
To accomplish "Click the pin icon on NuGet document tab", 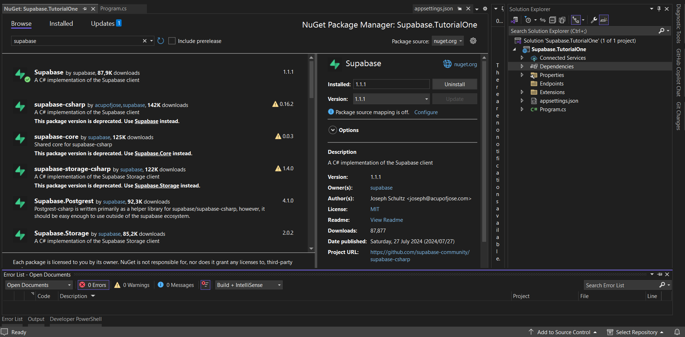I will click(85, 9).
